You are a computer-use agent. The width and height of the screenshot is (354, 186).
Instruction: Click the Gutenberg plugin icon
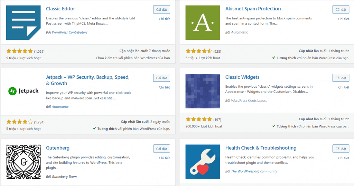click(x=23, y=162)
